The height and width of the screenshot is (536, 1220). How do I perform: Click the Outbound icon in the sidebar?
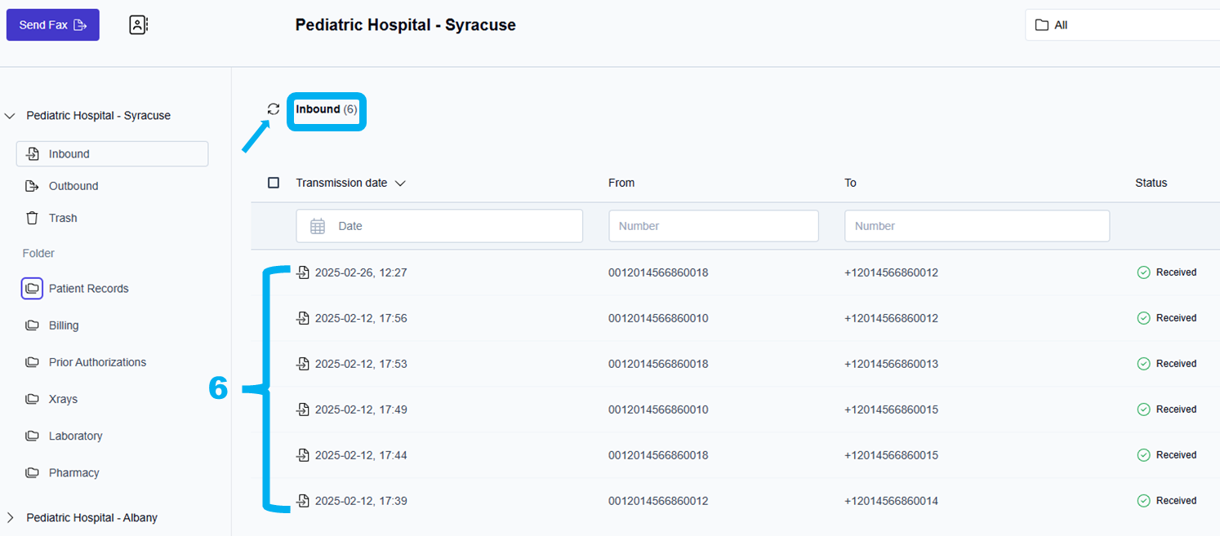pyautogui.click(x=32, y=186)
